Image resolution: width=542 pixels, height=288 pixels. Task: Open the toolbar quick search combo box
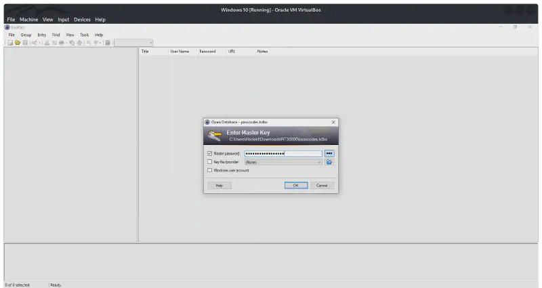tap(133, 43)
